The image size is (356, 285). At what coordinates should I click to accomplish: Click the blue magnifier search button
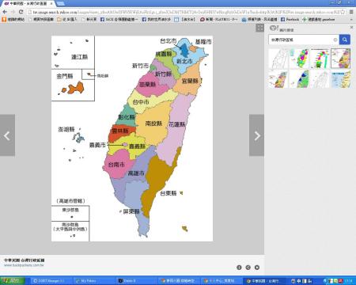(x=344, y=40)
